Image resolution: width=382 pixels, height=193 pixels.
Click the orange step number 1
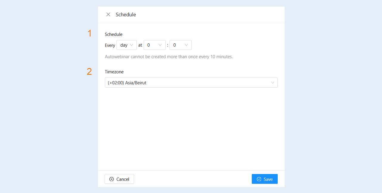[x=89, y=33]
